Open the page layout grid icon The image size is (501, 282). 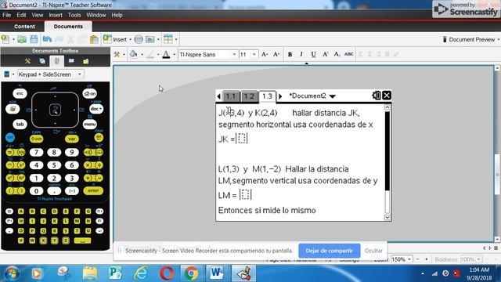(x=168, y=39)
